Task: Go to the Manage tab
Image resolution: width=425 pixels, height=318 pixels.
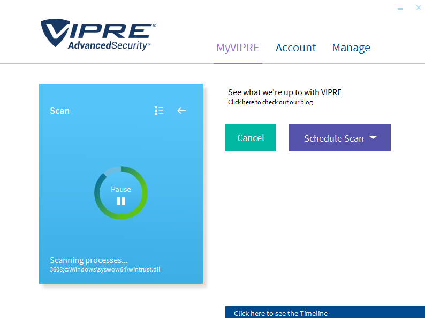Action: click(351, 48)
